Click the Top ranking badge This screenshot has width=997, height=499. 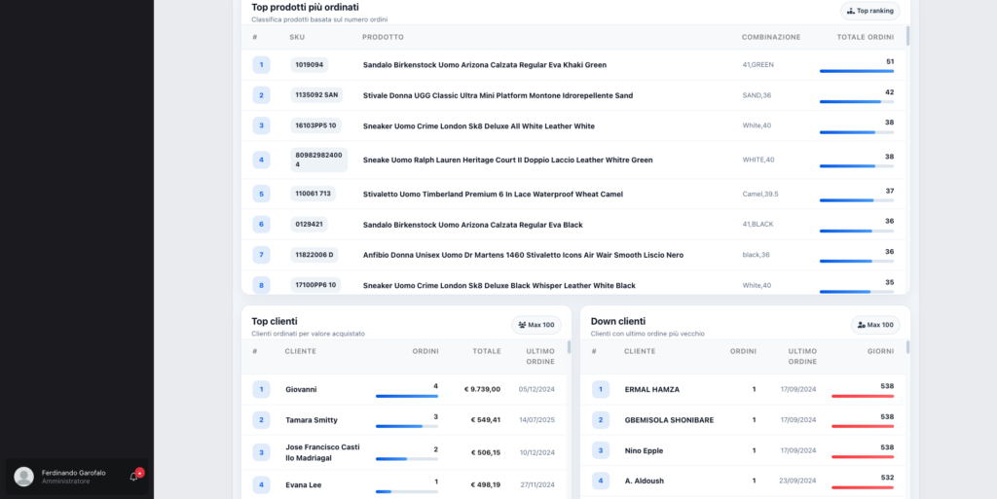coord(870,11)
